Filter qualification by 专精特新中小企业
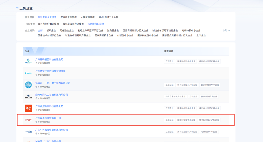The image size is (263, 142). (191, 31)
